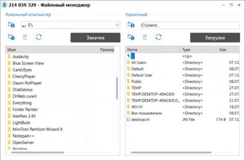
Task: Refresh the local computer file list
Action: [39, 37]
